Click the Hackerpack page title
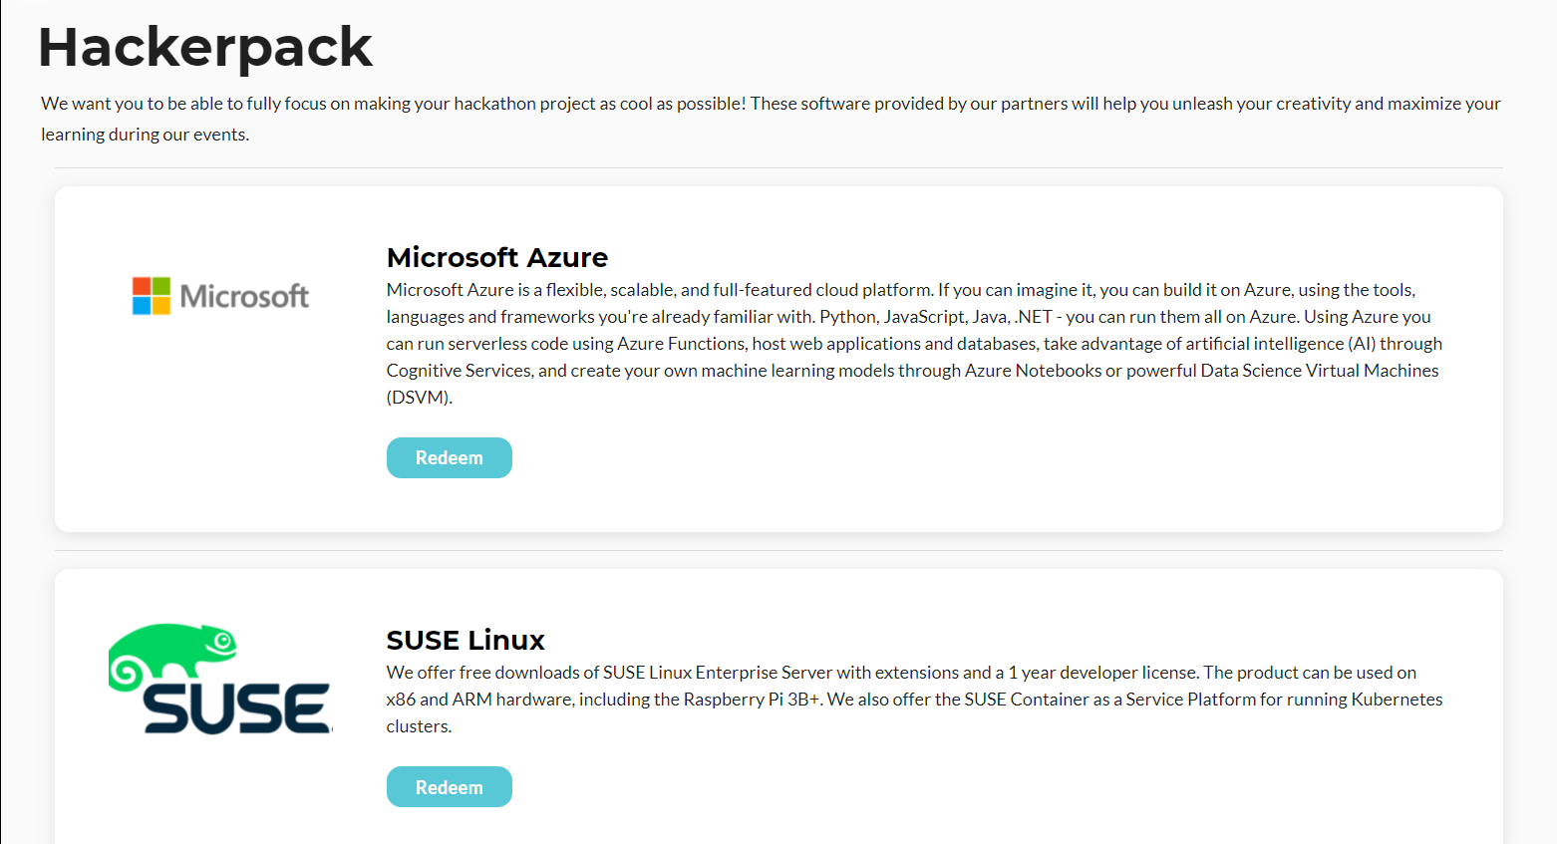The height and width of the screenshot is (844, 1557). (205, 47)
